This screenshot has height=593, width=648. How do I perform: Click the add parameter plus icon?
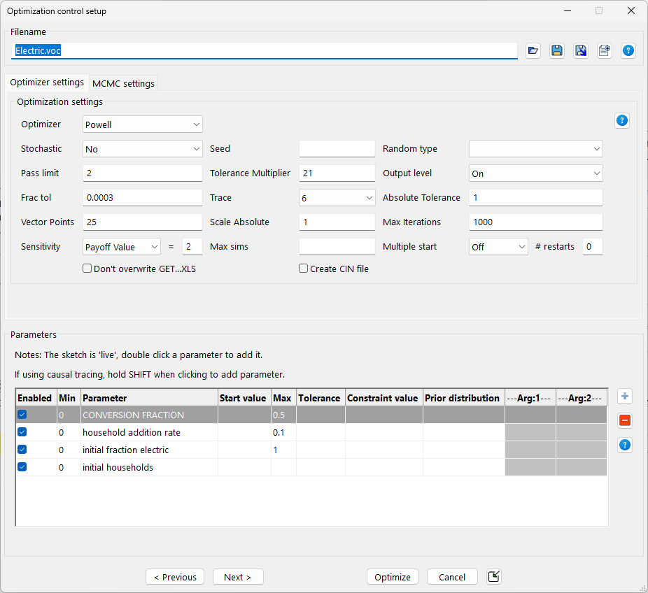pyautogui.click(x=624, y=396)
